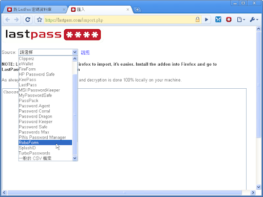The width and height of the screenshot is (263, 197).
Task: Pick the highlighted RoboForm option
Action: [x=45, y=143]
